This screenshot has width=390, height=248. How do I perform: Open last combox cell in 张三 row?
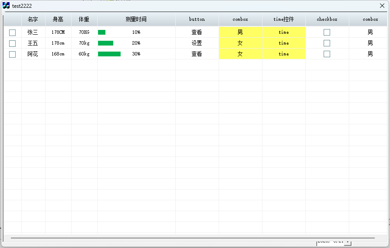(369, 32)
